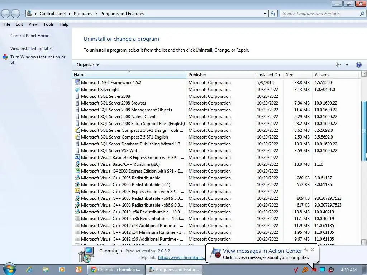367x275 pixels.
Task: Open the Edit menu
Action: [x=19, y=24]
